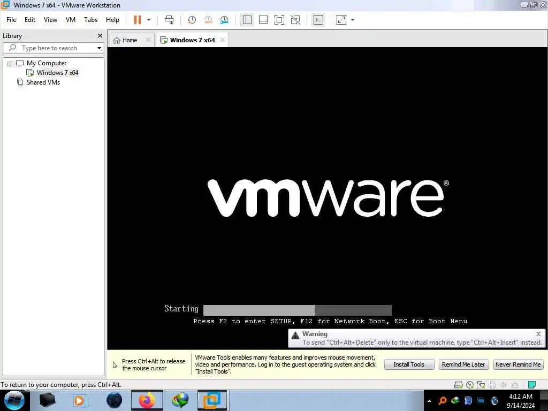Open the media player taskbar icon
The width and height of the screenshot is (548, 411).
pos(79,400)
